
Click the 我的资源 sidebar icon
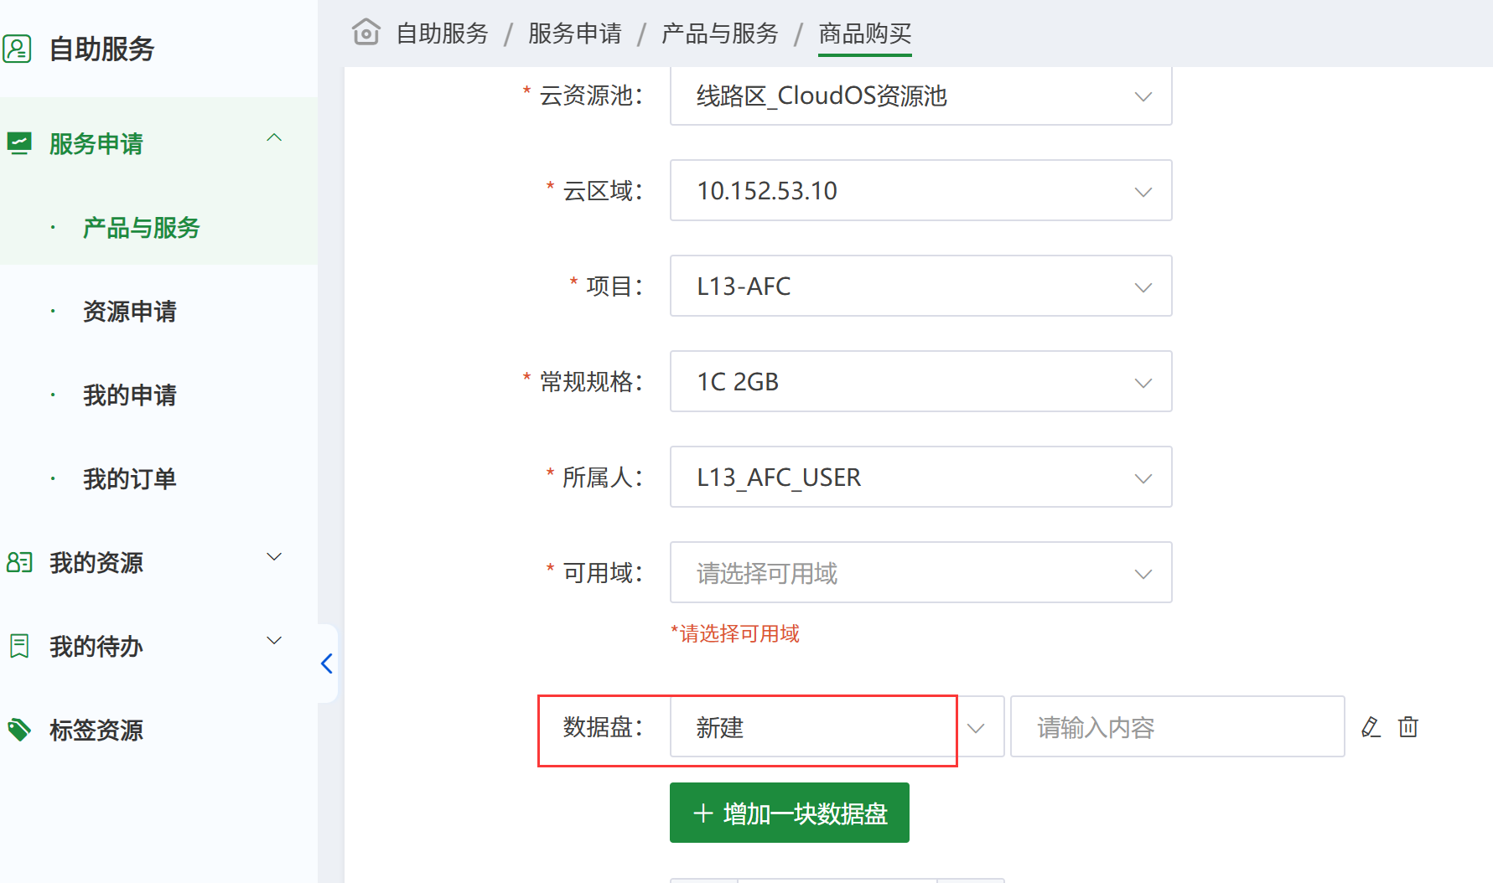18,562
